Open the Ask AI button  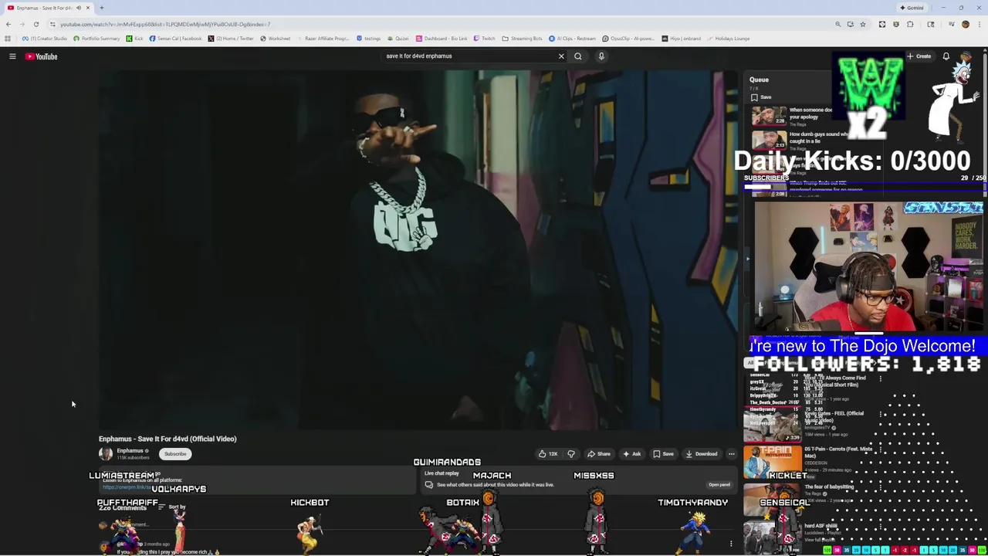[632, 454]
